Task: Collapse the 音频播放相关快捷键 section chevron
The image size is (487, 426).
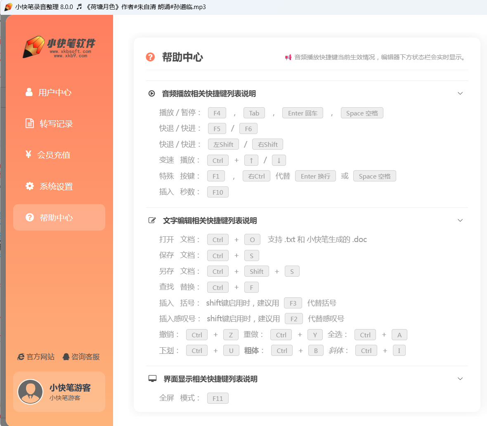Action: point(460,94)
